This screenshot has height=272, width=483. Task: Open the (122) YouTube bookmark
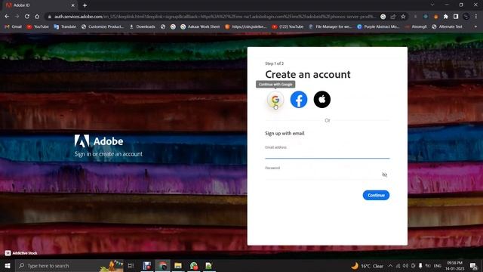point(288,27)
